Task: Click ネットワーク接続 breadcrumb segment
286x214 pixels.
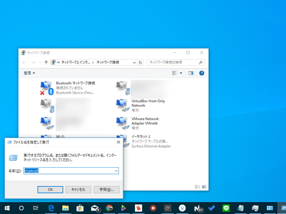Action: pyautogui.click(x=108, y=62)
